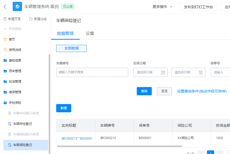Click page 1 pagination button
This screenshot has width=230, height=154.
coord(211,153)
